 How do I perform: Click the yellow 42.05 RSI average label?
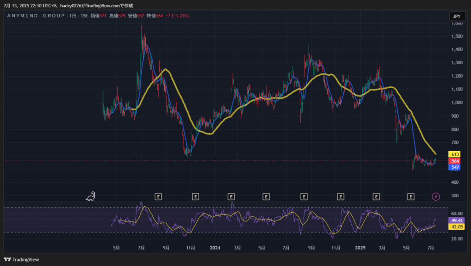(457, 226)
